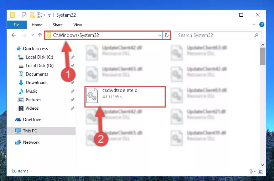Switch to the Home ribbon tab

(37, 25)
